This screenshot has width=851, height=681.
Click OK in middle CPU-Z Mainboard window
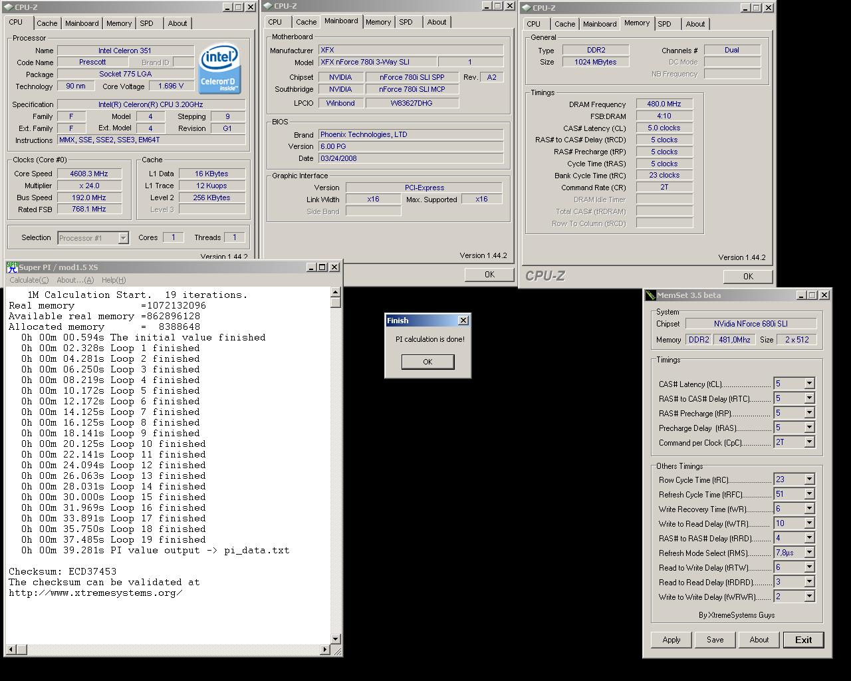[489, 274]
